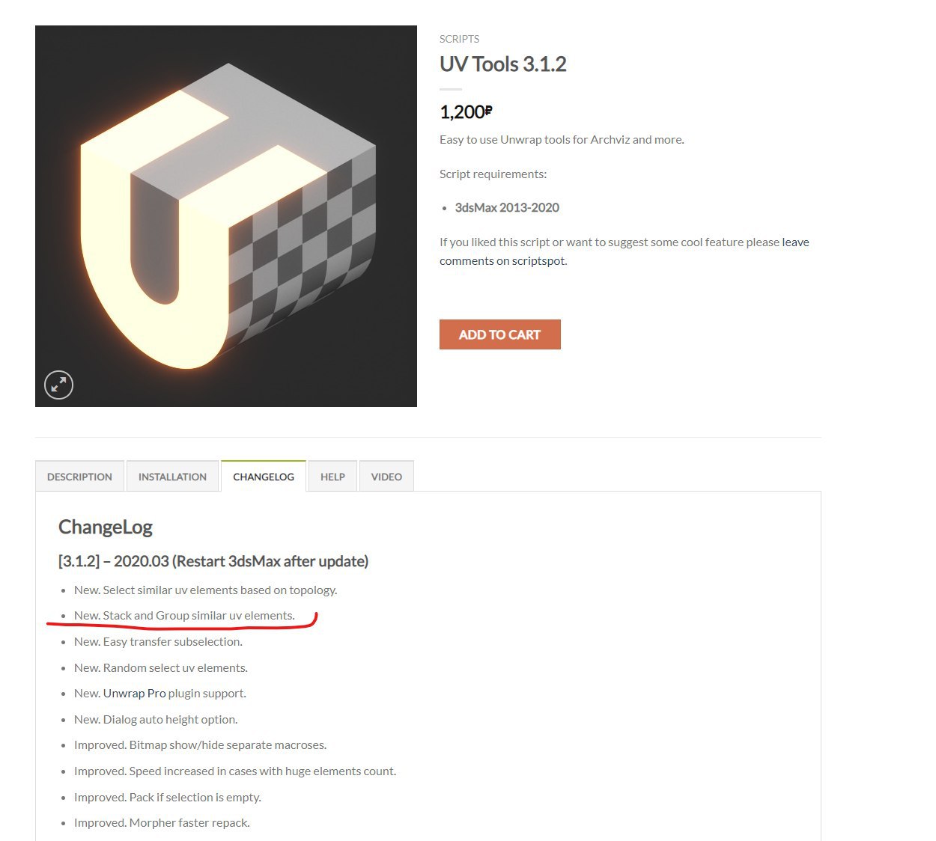Switch to the Description tab

(79, 477)
